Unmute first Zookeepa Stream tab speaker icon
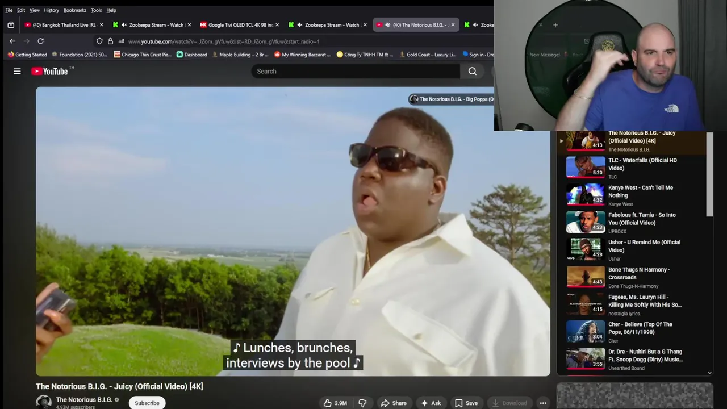 [x=124, y=25]
